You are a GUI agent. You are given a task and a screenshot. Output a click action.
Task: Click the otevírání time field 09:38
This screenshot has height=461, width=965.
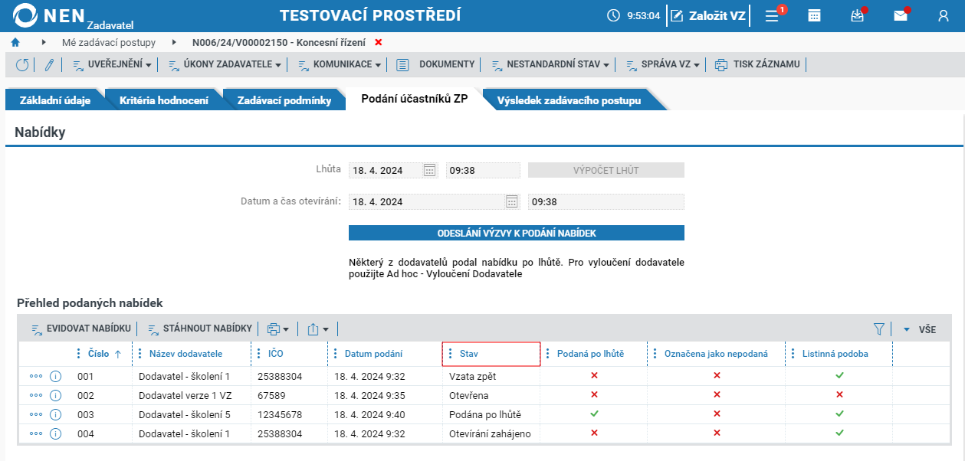606,201
